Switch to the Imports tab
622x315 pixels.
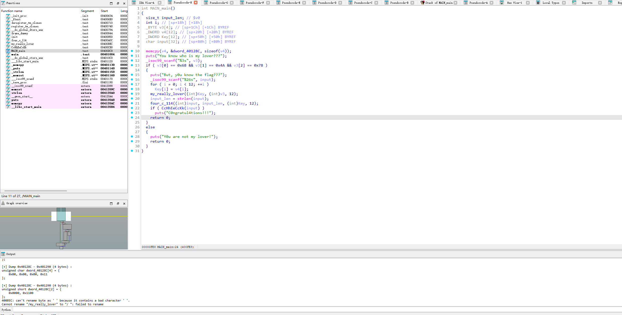(x=587, y=3)
